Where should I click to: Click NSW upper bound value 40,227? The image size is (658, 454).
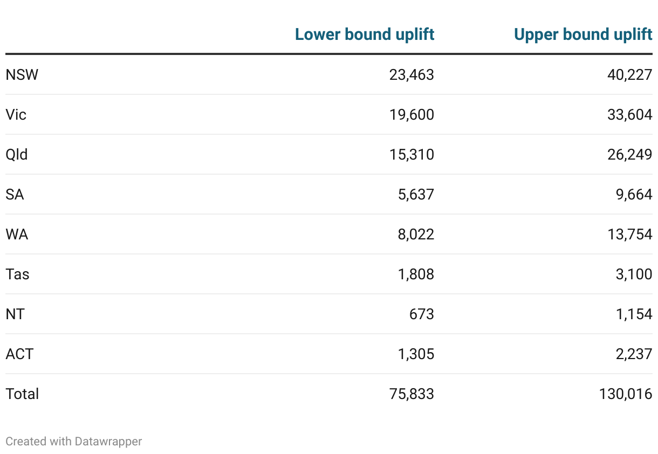pos(630,74)
